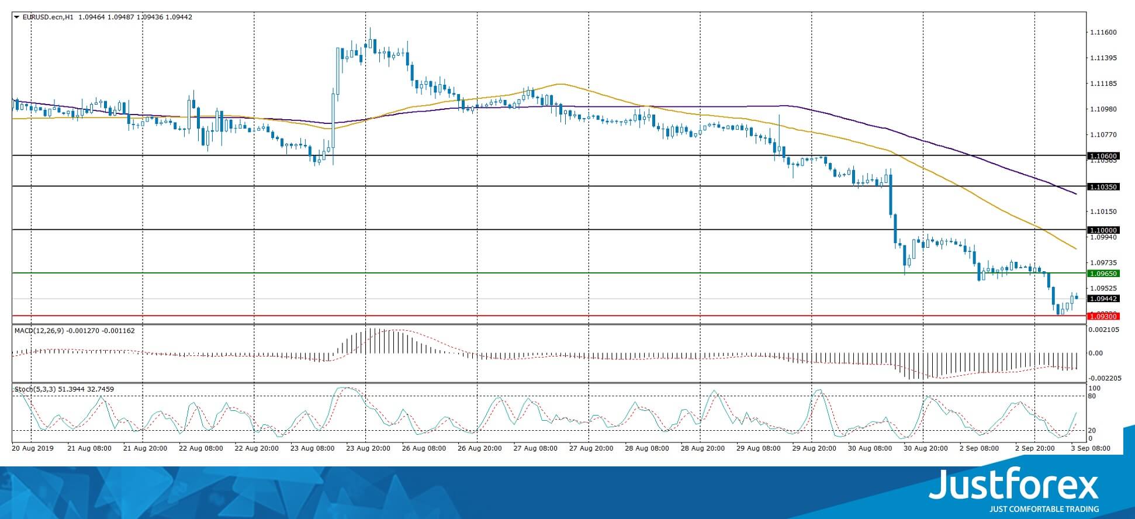
Task: Click the 28 Aug 08:00 time label
Action: [647, 448]
